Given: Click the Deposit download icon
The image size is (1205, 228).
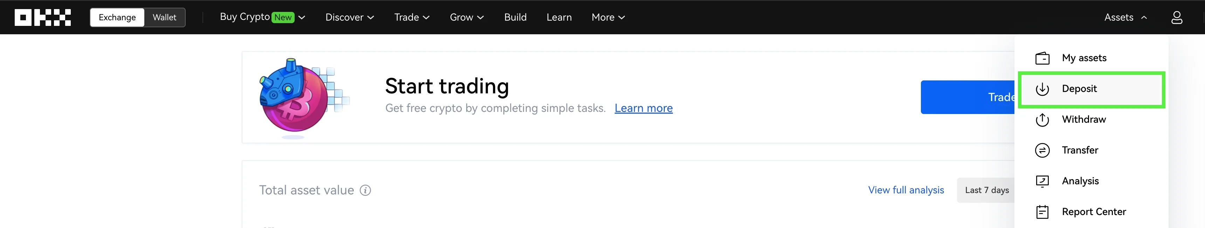Looking at the screenshot, I should click(1042, 89).
